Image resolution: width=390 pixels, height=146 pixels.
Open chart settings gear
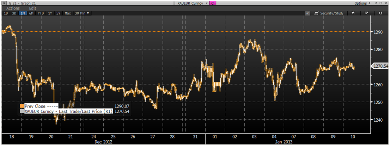pos(380,13)
